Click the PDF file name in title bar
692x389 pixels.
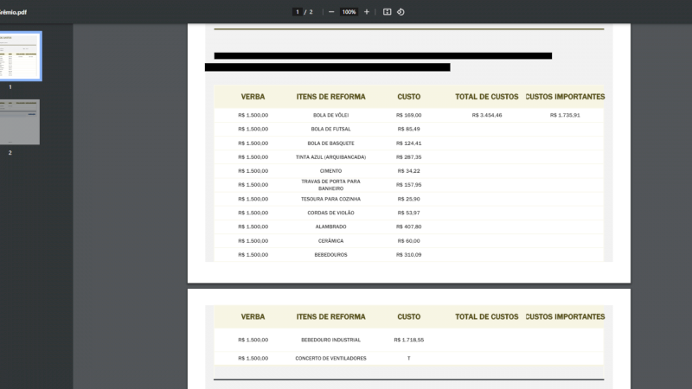click(x=13, y=12)
